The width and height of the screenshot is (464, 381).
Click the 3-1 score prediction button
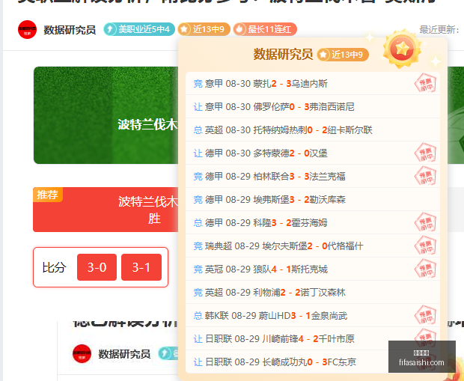tap(141, 267)
